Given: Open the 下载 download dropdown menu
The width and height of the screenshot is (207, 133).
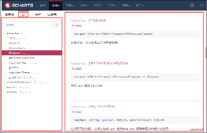Looking at the screenshot, I should click(x=70, y=5).
